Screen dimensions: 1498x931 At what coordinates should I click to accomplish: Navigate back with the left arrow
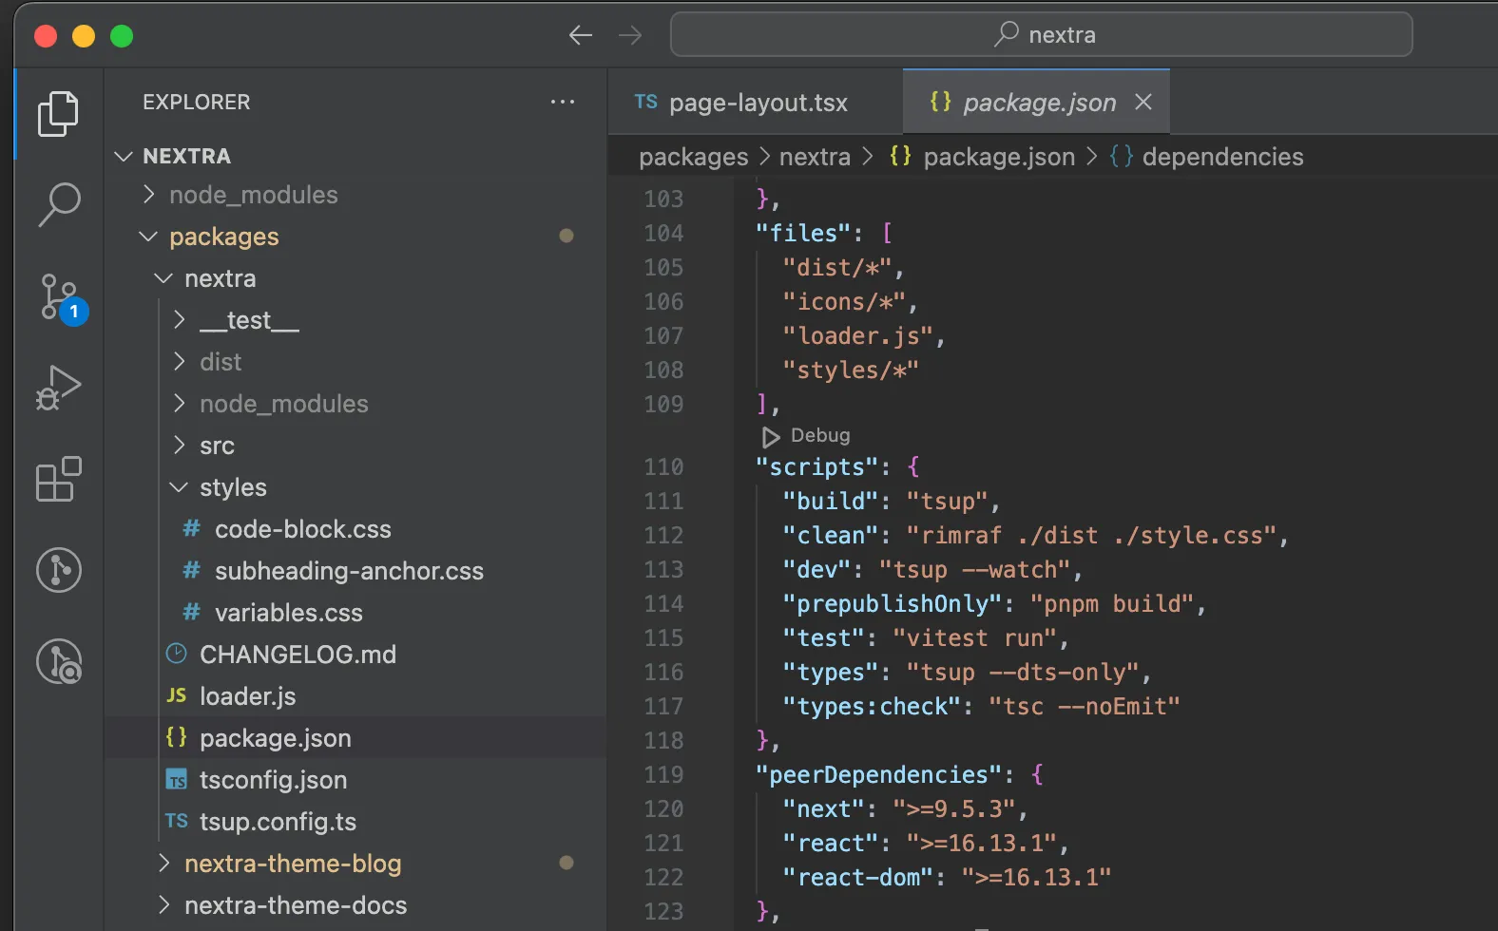tap(580, 36)
